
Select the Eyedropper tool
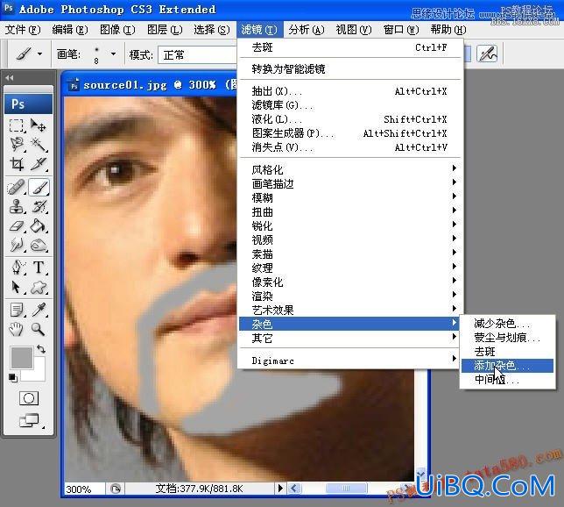[x=39, y=310]
